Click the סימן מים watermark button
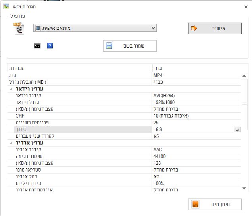The height and width of the screenshot is (216, 252). (214, 204)
